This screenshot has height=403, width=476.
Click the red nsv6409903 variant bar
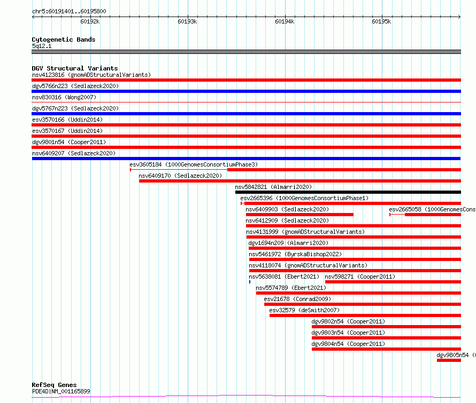[300, 215]
